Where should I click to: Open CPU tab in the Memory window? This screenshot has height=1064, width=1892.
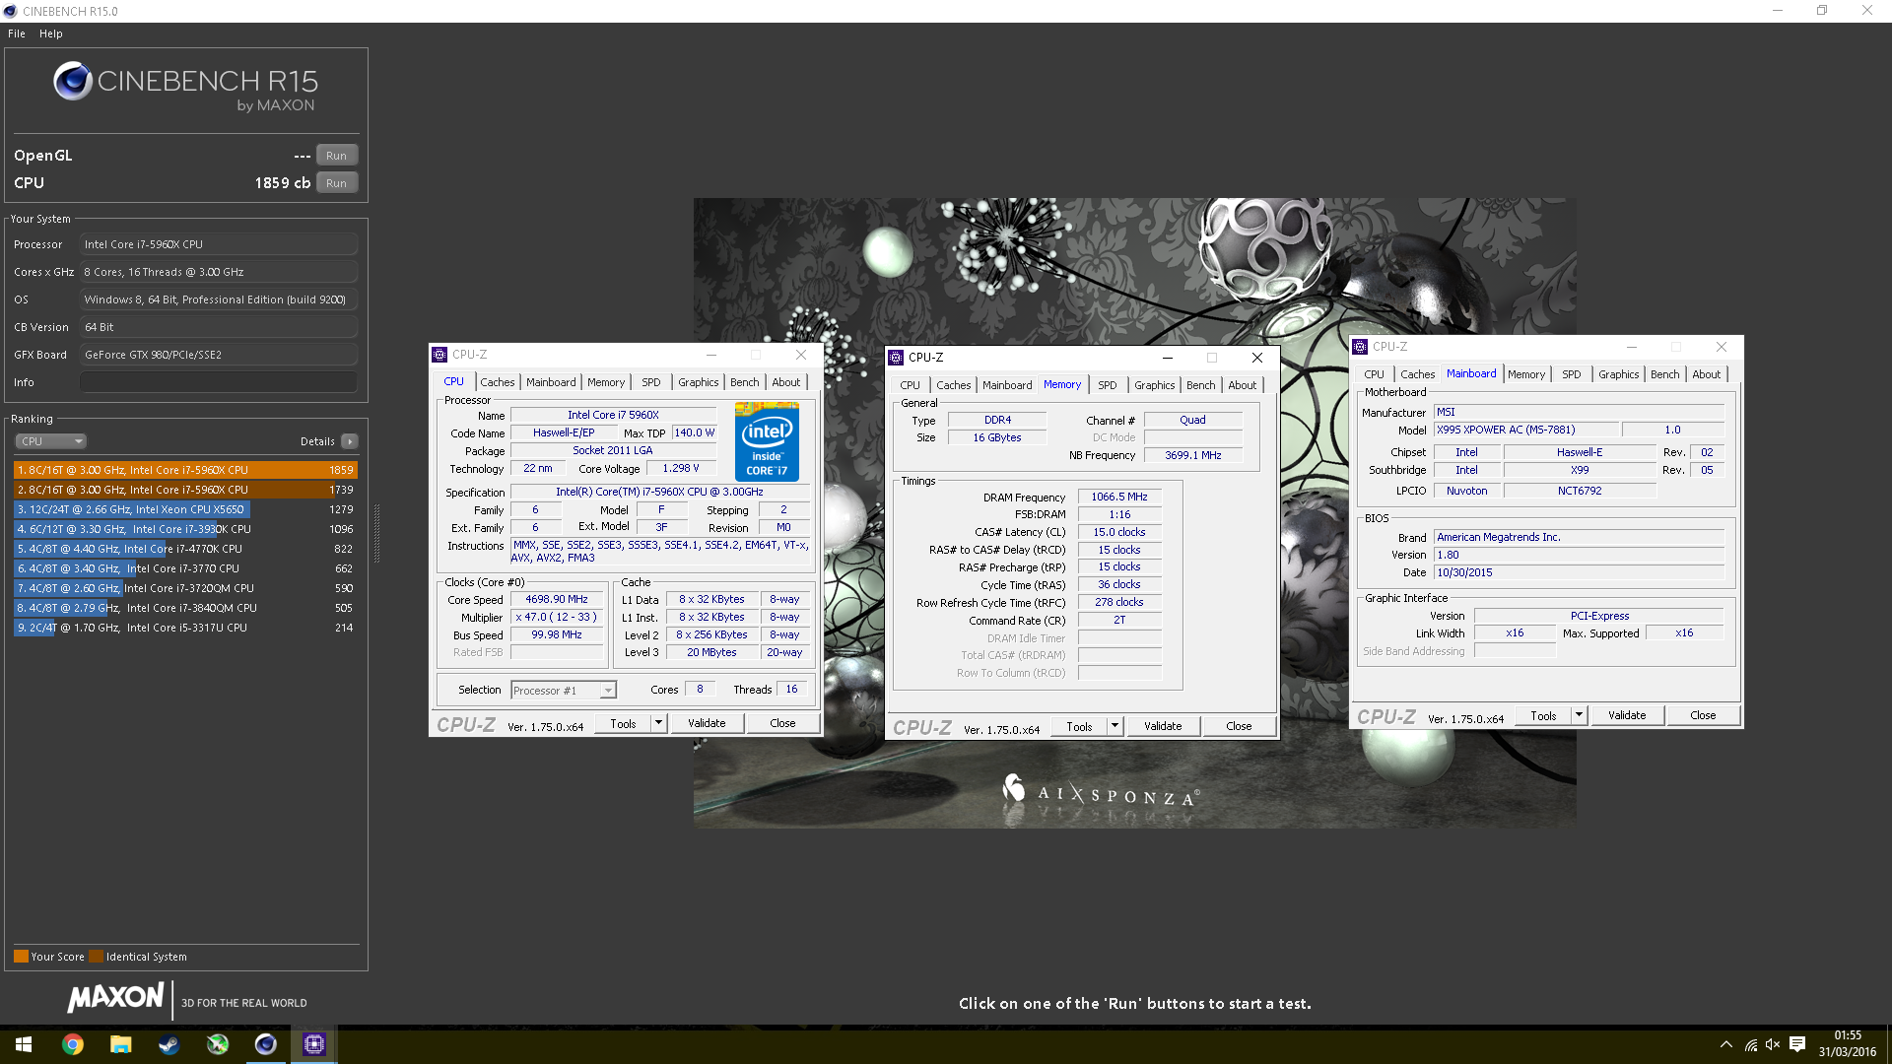click(910, 385)
